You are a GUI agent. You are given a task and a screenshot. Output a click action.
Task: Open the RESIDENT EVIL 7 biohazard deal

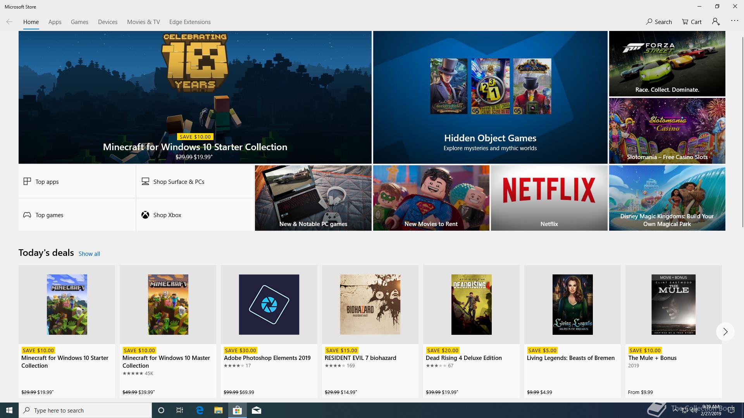(370, 331)
